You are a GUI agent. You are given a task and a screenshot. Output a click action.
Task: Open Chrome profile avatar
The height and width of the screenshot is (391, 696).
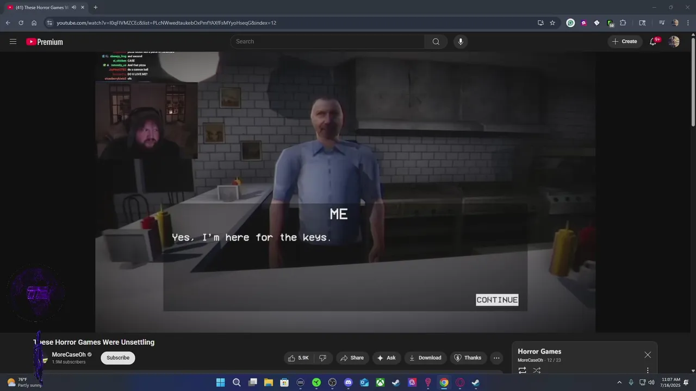click(x=675, y=23)
